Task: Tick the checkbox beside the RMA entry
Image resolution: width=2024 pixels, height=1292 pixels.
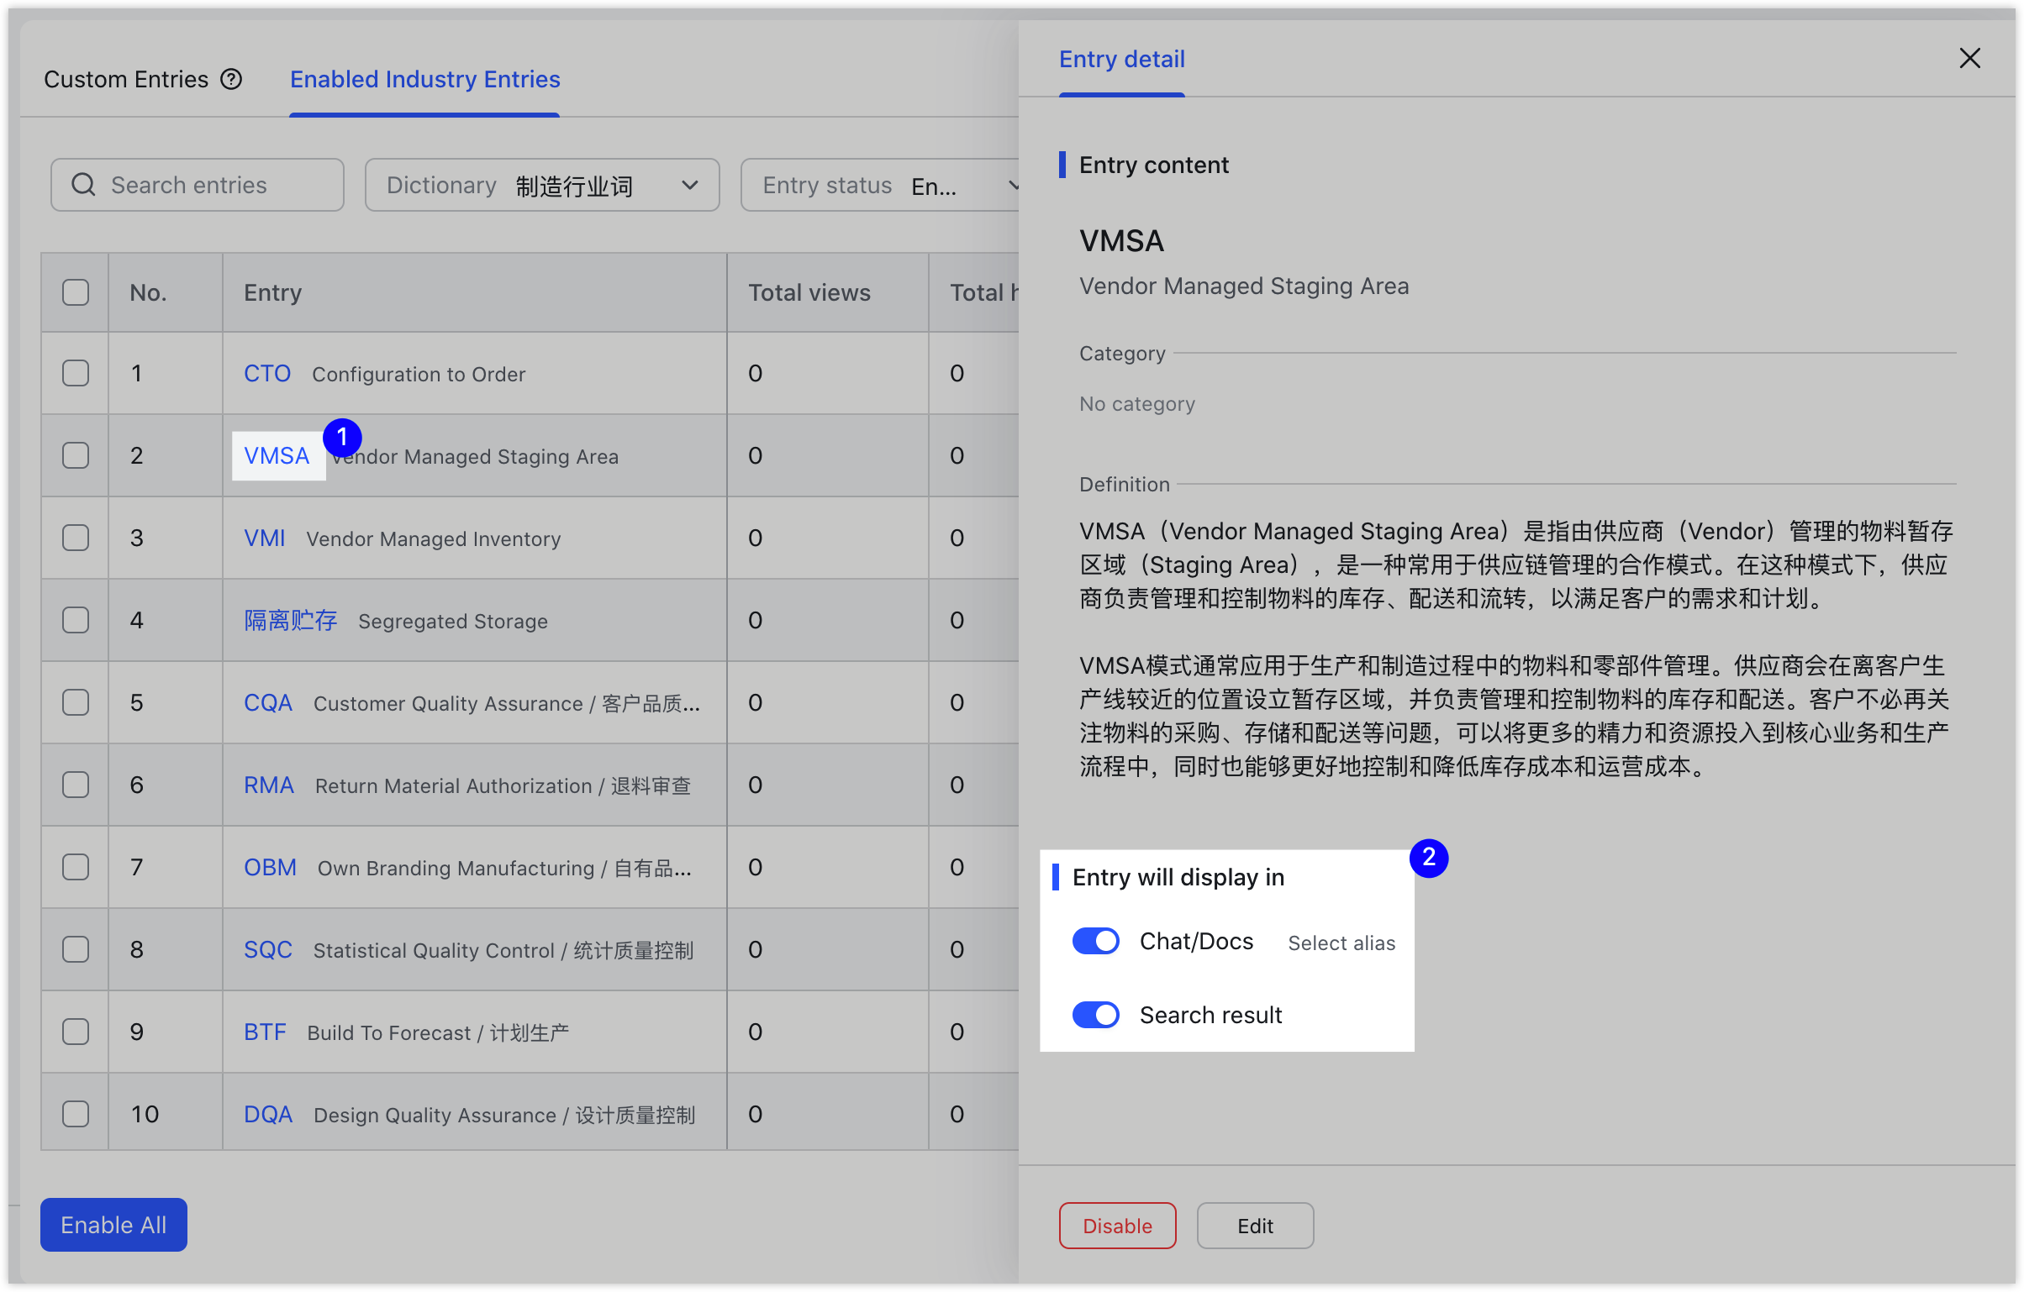Action: 75,785
